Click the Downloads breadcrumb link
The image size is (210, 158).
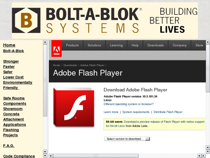click(x=70, y=65)
